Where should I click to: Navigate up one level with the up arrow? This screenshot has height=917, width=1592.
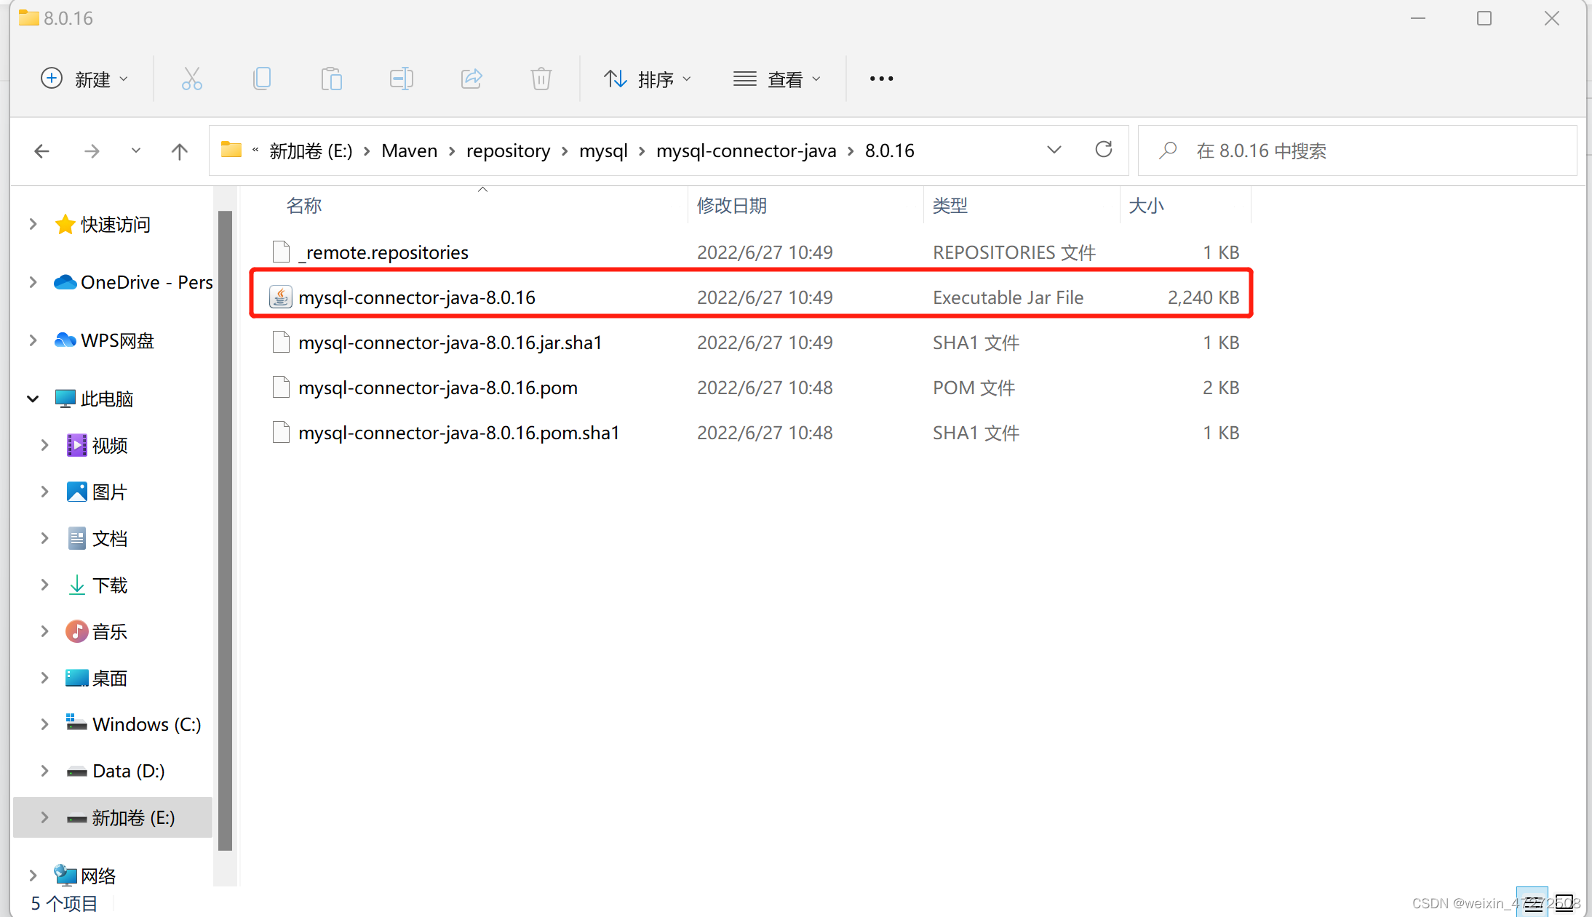point(179,151)
